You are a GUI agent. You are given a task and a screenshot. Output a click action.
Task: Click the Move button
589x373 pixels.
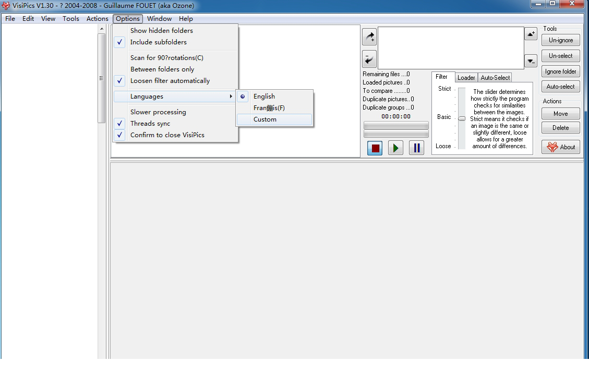click(561, 113)
